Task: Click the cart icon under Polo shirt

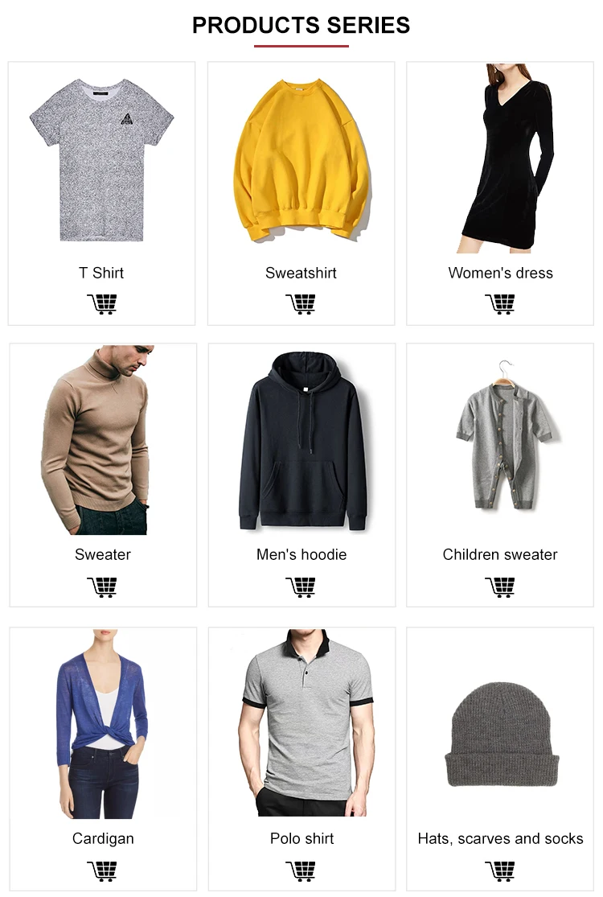Action: (x=301, y=870)
